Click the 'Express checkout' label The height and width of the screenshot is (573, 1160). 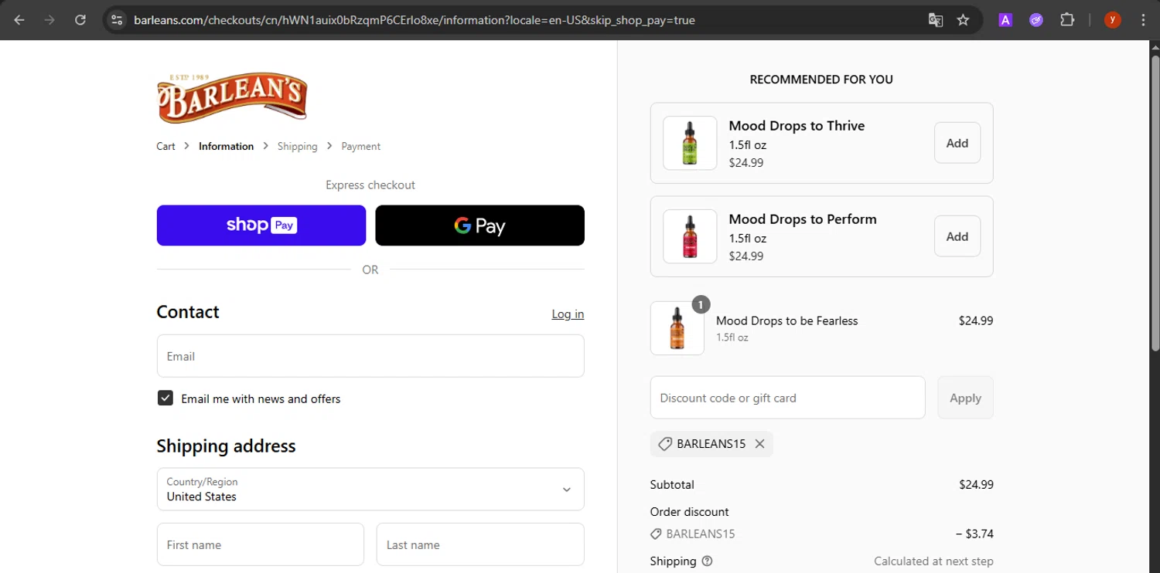pos(370,185)
